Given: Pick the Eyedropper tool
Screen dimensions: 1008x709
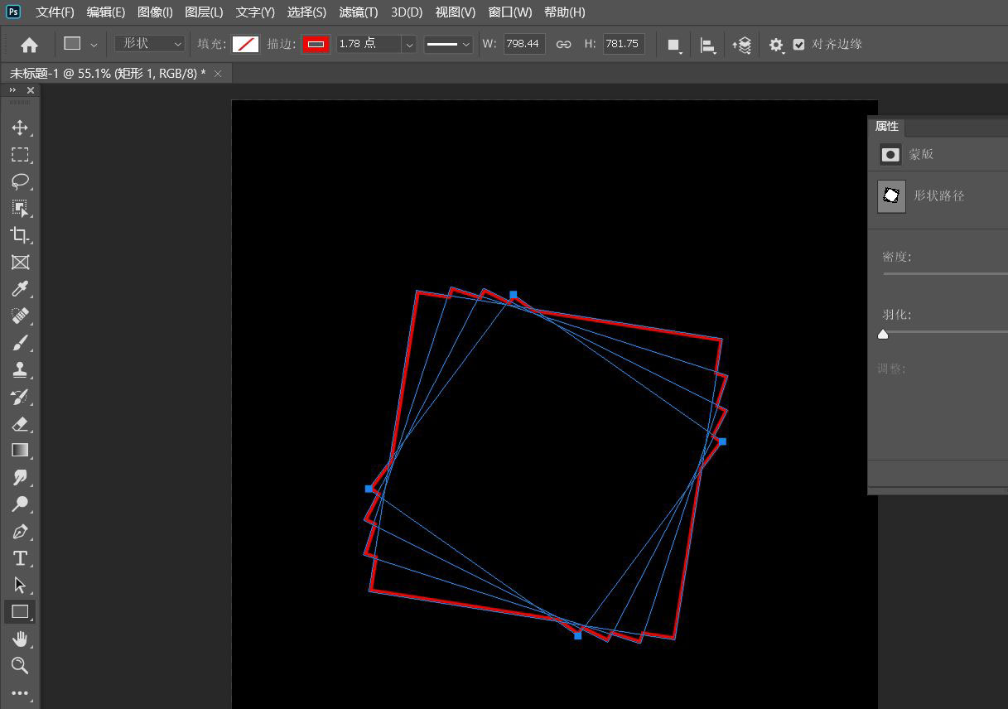Looking at the screenshot, I should pos(20,289).
